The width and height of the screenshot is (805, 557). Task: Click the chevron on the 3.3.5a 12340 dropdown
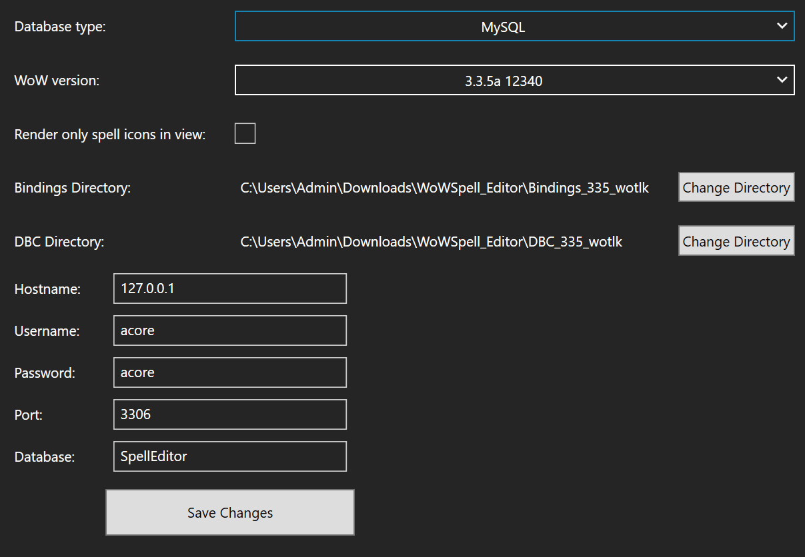782,79
